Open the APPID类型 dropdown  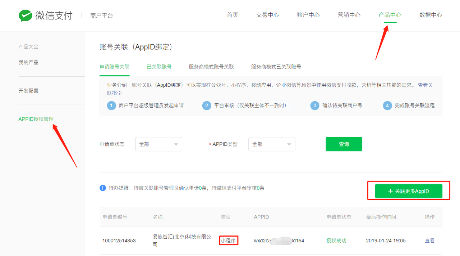tap(272, 144)
